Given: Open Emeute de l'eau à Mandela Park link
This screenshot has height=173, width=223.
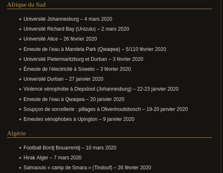Looking at the screenshot, I should [95, 49].
